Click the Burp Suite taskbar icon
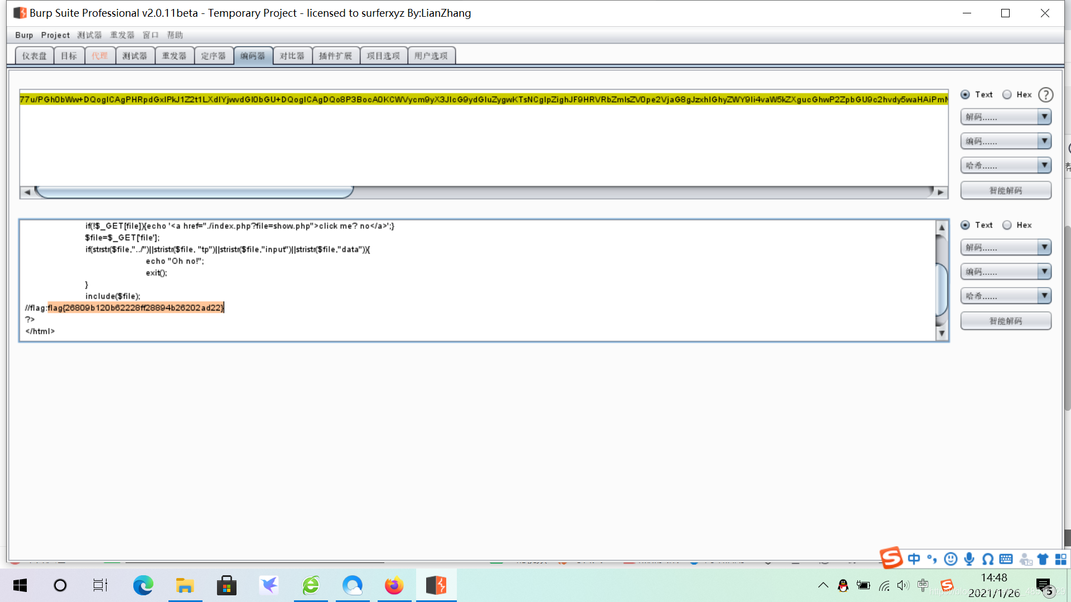Viewport: 1071px width, 602px height. 436,585
